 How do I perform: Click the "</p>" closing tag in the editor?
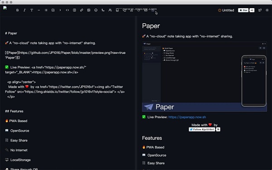11,97
